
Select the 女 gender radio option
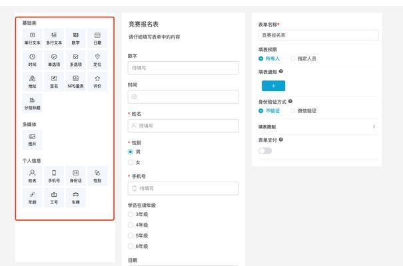pyautogui.click(x=131, y=162)
